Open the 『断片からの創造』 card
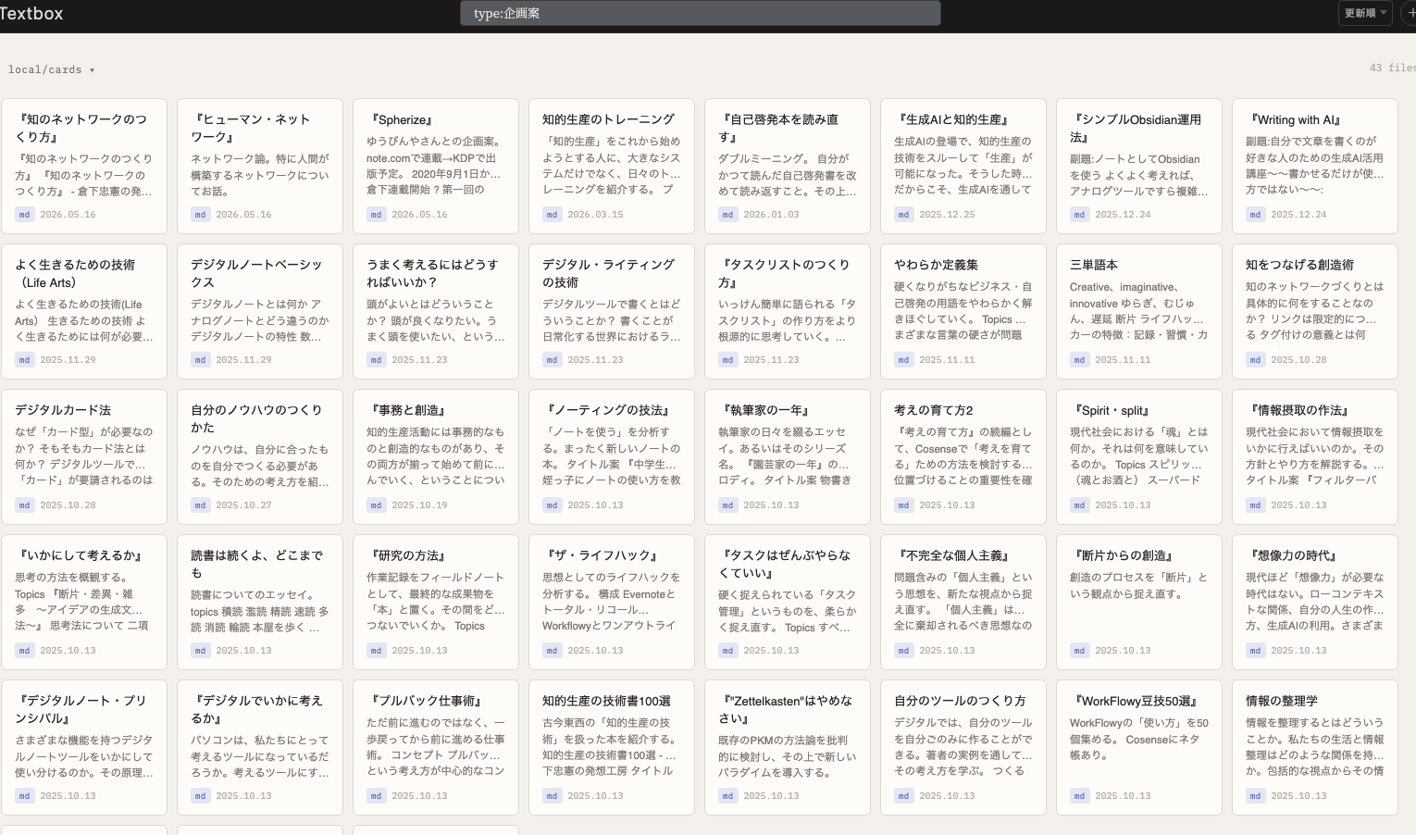Screen dimensions: 1416x835 [1139, 603]
